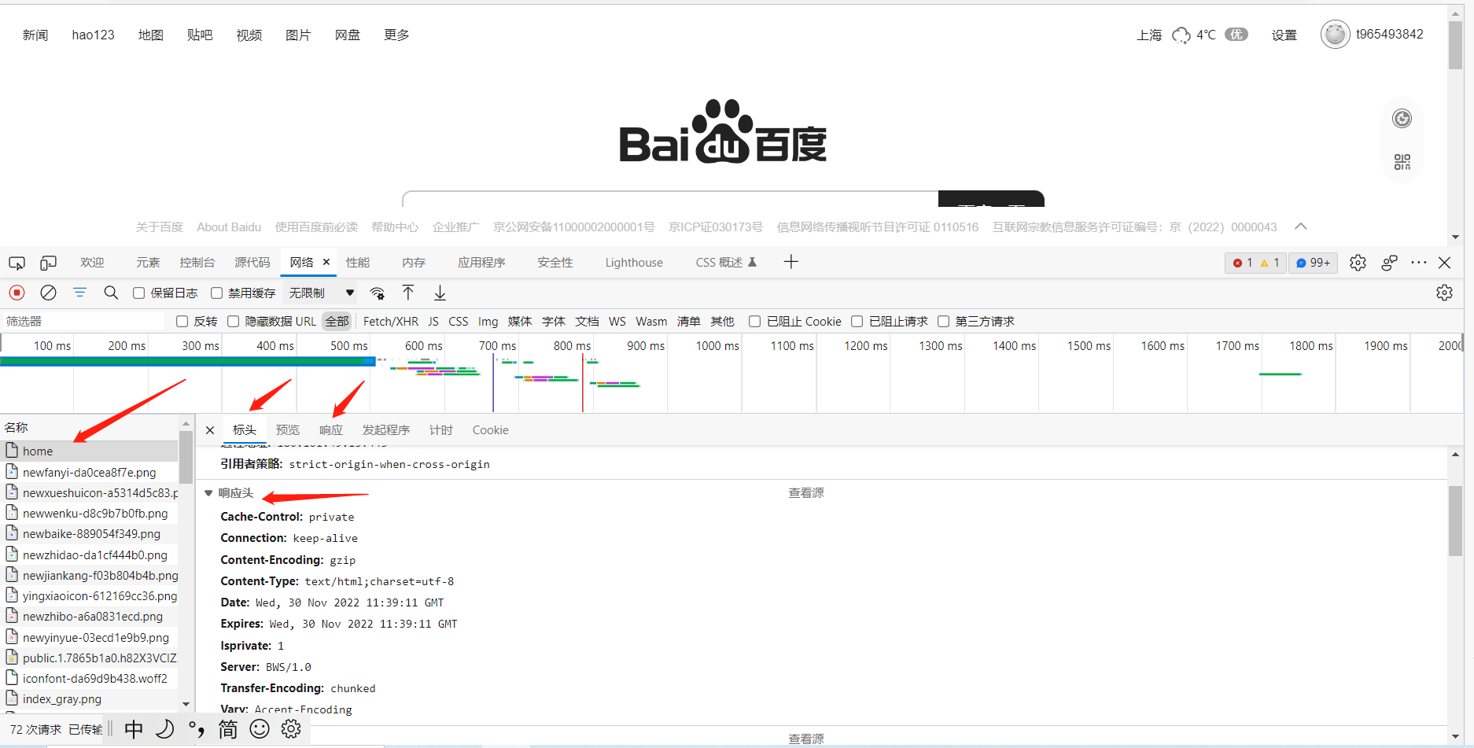Select the home request row
The image size is (1474, 748).
pos(90,451)
